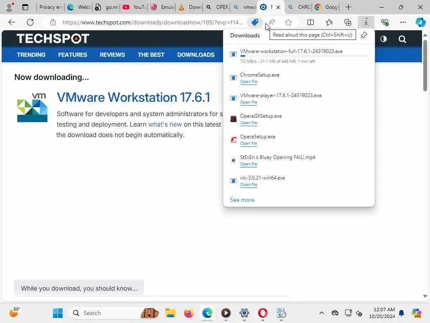Add page to favorites with star icon
This screenshot has height=323, width=430.
click(288, 22)
